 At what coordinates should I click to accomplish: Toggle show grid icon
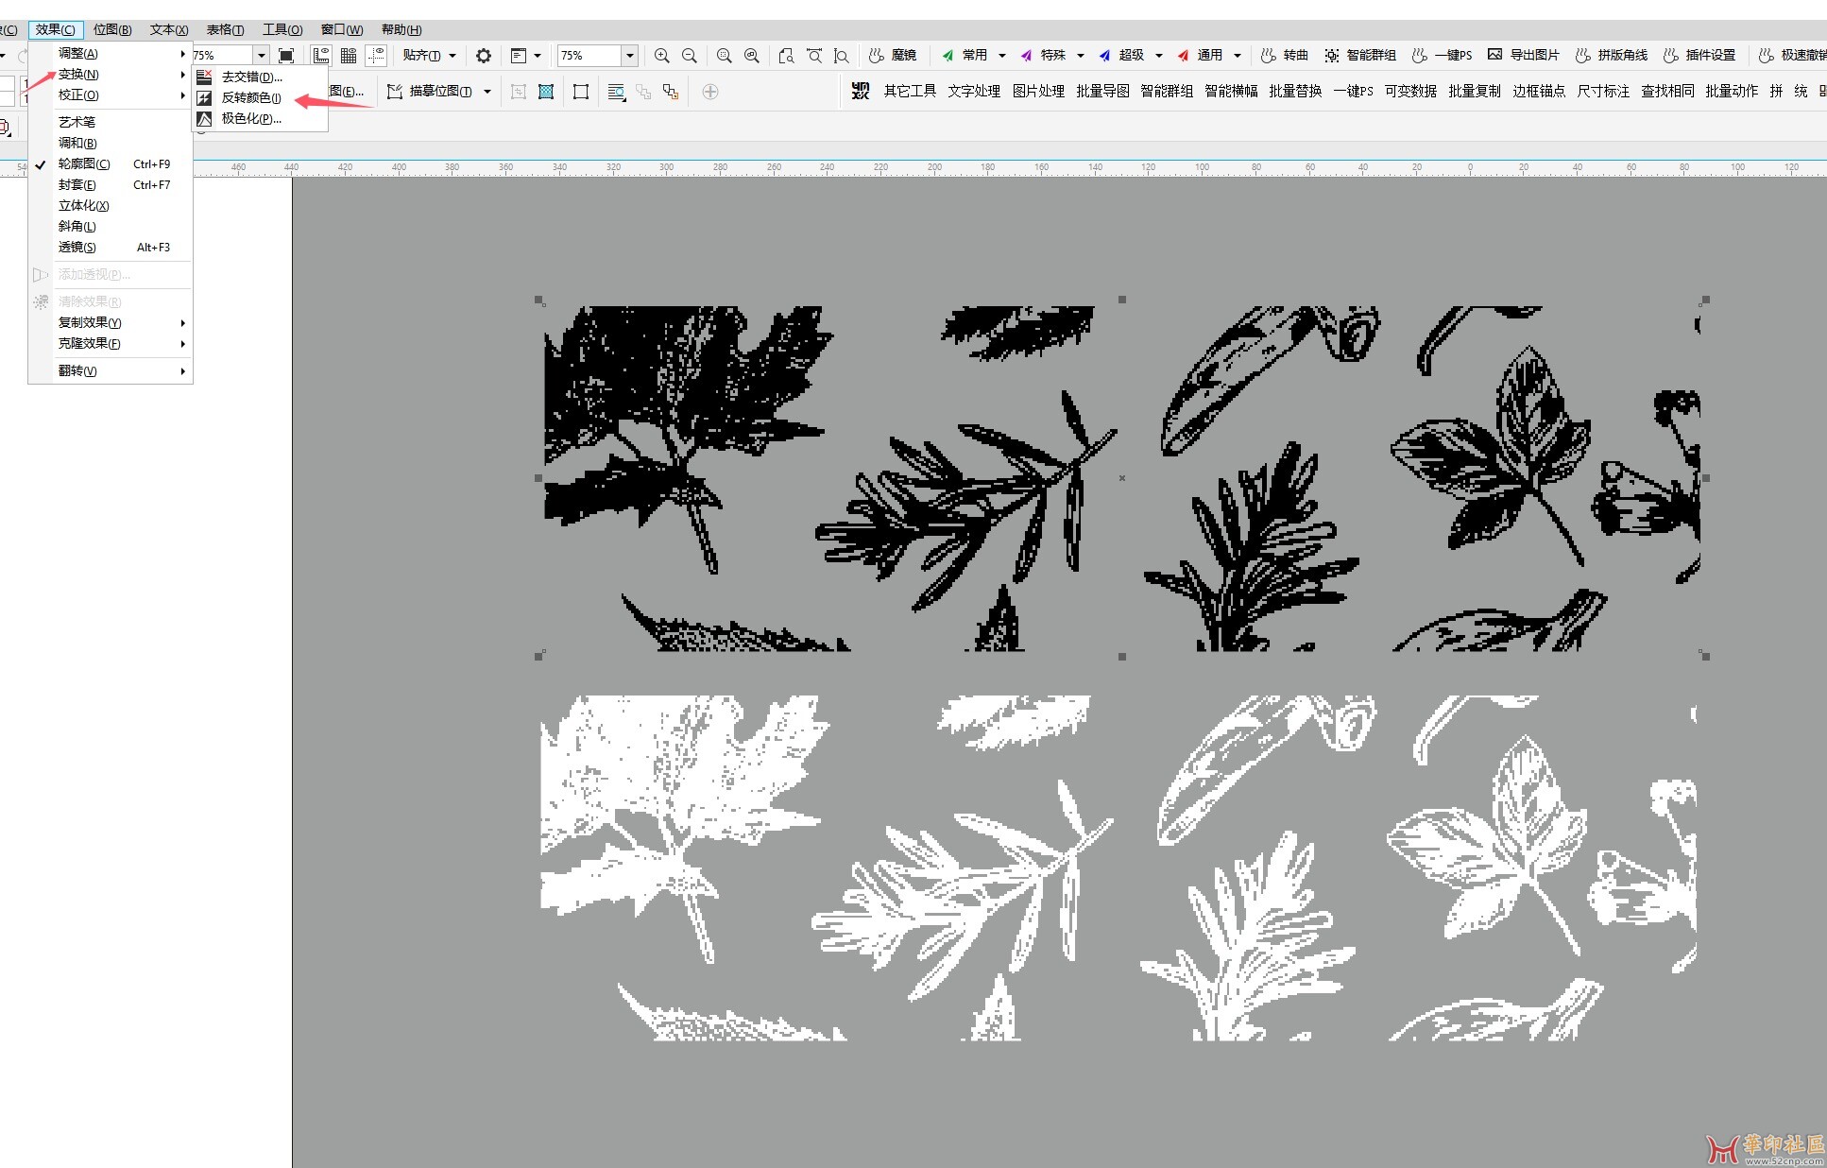(x=349, y=56)
